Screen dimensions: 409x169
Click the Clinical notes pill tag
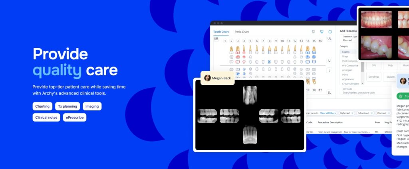[46, 118]
